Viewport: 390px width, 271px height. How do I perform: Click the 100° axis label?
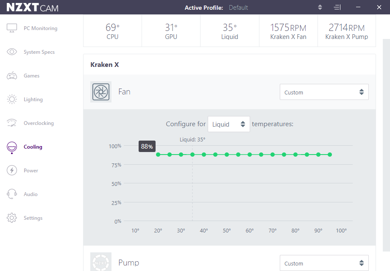click(x=341, y=230)
